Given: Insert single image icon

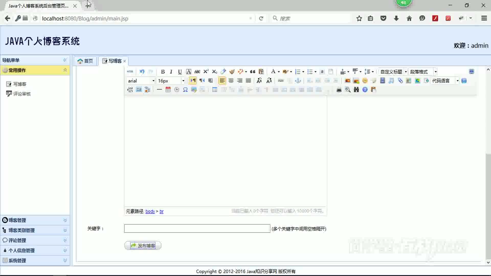Looking at the screenshot, I should tap(348, 81).
